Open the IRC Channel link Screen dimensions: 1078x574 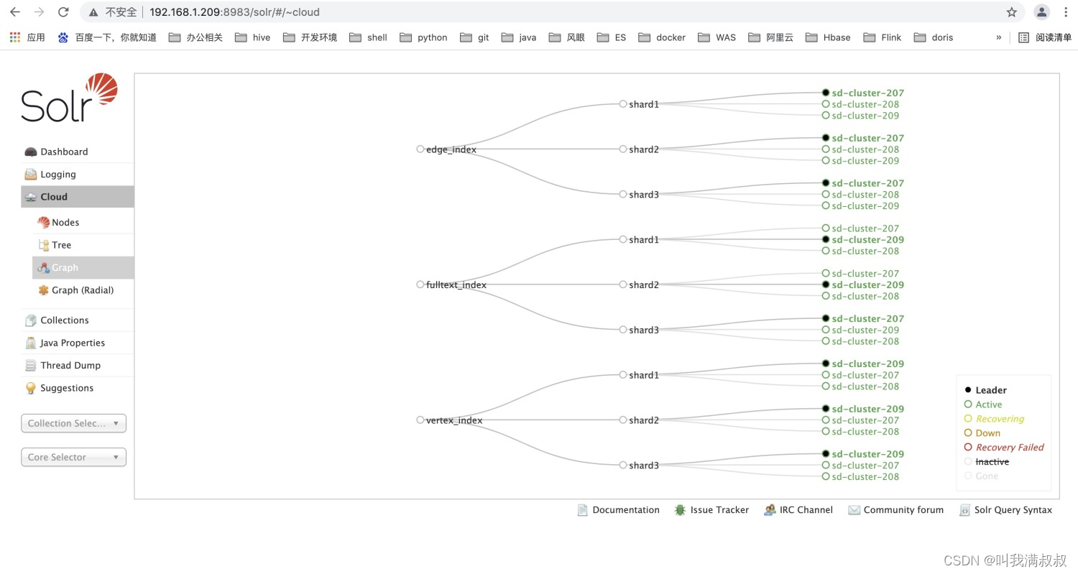coord(798,510)
